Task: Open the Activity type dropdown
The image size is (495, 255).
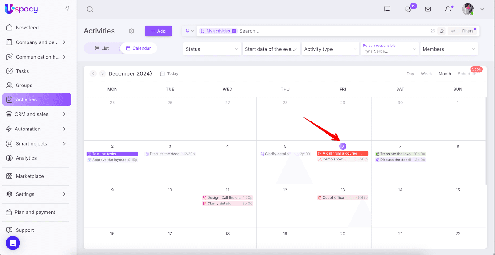Action: 330,49
